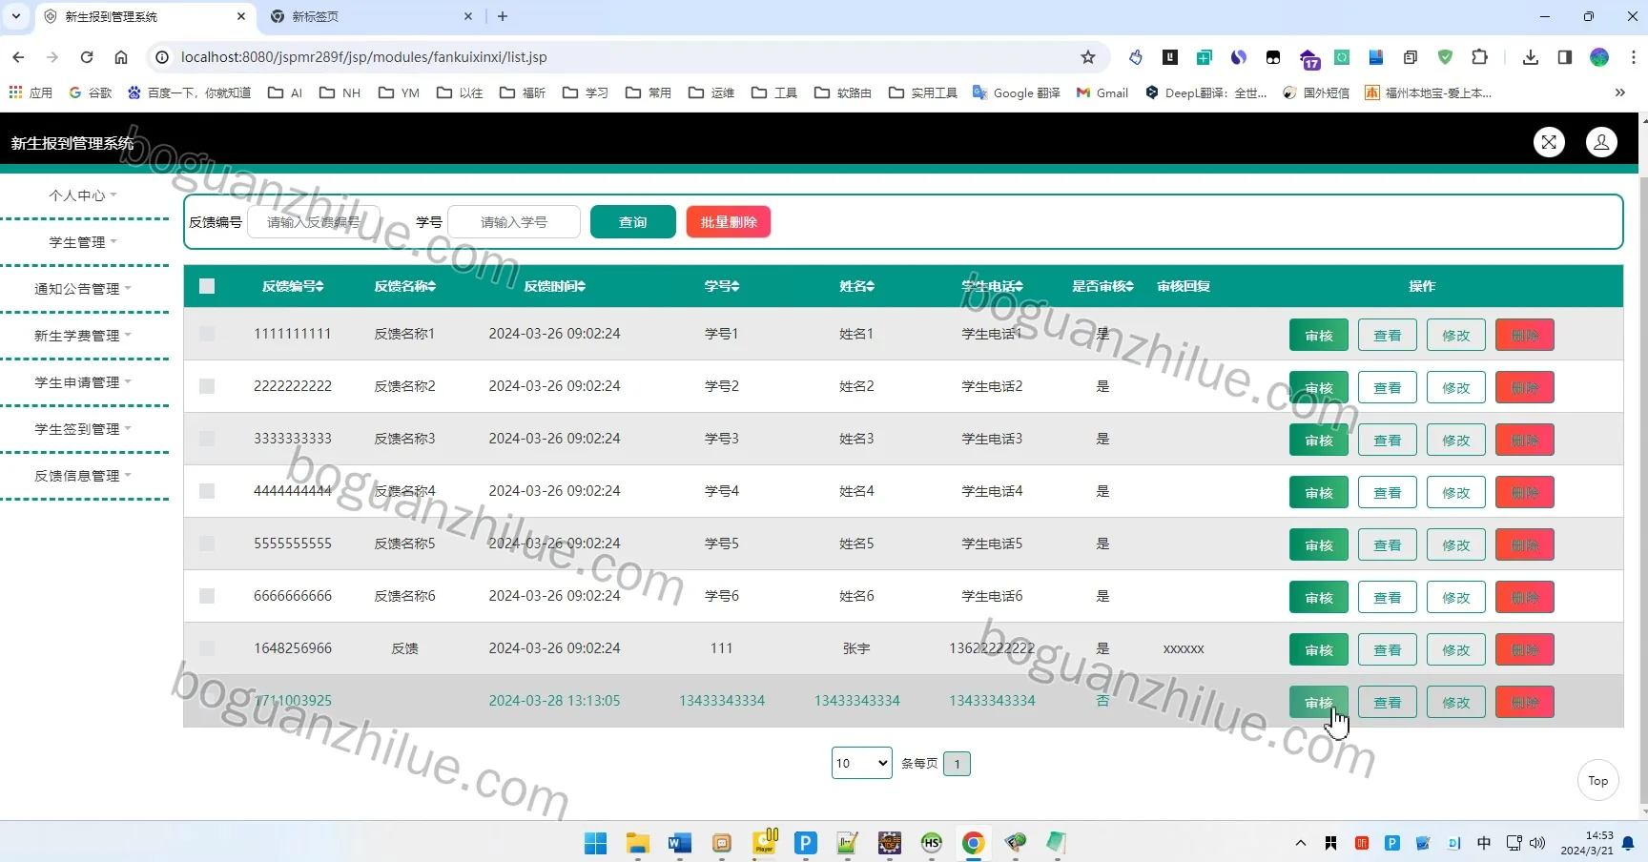
Task: Open Chrome extensions puzzle icon
Action: click(1479, 57)
